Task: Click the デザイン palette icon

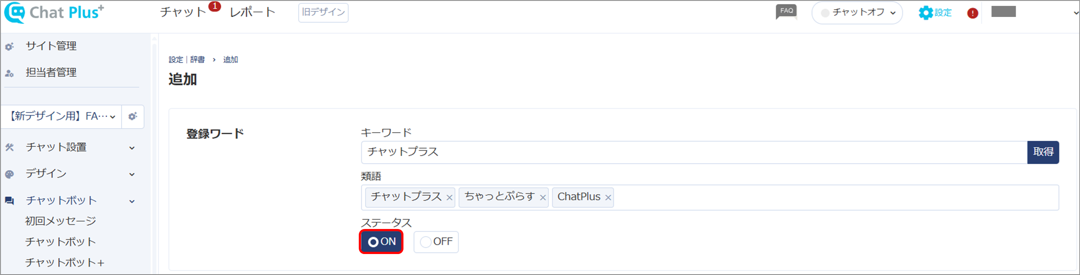Action: point(9,174)
